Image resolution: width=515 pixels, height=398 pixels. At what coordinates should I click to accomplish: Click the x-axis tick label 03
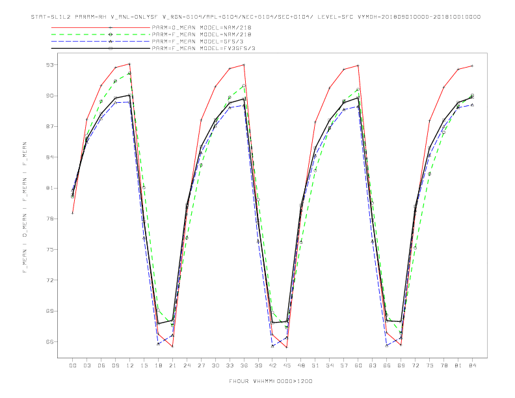pos(86,365)
